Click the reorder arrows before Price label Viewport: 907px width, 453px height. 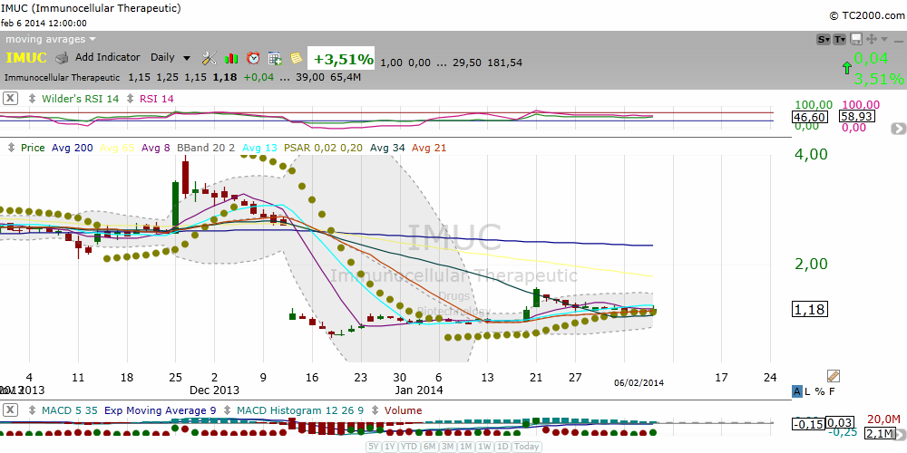click(x=11, y=148)
